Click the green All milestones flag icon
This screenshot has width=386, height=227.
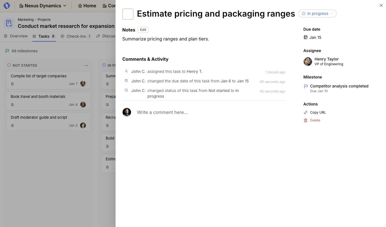[x=7, y=51]
